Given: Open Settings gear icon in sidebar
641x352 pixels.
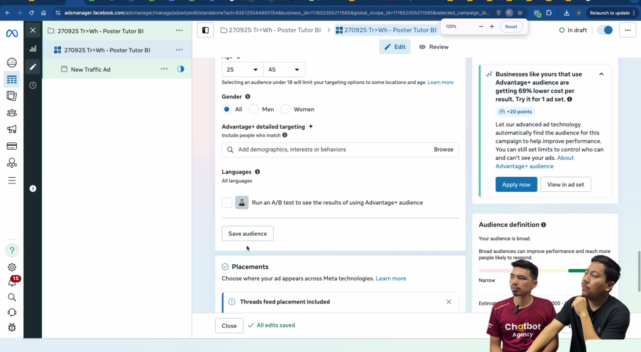Looking at the screenshot, I should tap(12, 267).
